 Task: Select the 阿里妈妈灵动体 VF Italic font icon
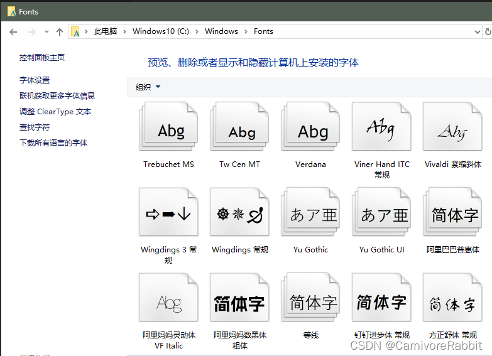click(168, 297)
